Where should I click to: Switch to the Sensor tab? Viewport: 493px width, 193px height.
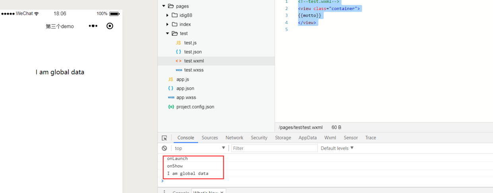tap(351, 138)
